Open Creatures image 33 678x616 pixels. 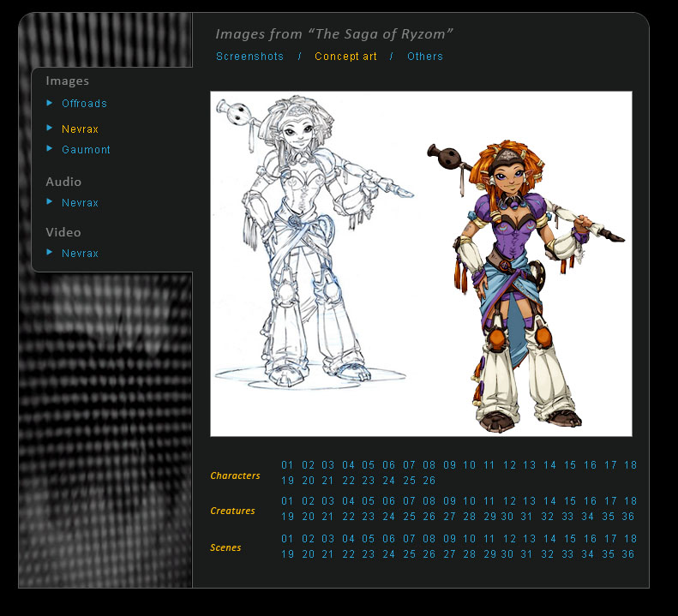tap(567, 517)
